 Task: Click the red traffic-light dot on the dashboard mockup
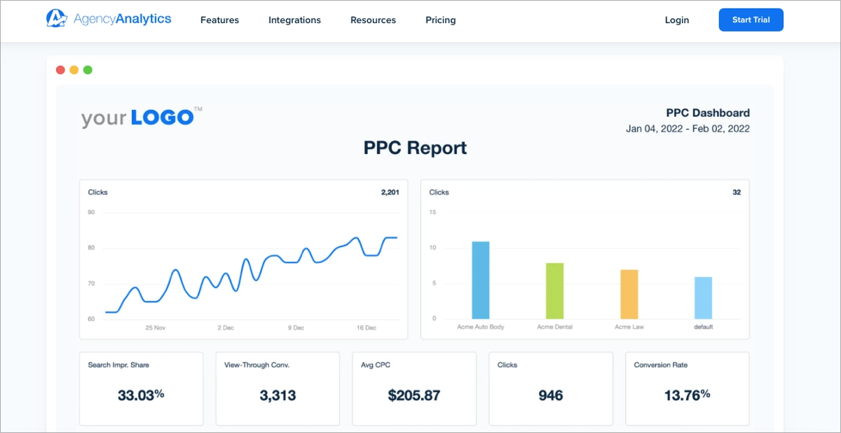click(x=60, y=70)
